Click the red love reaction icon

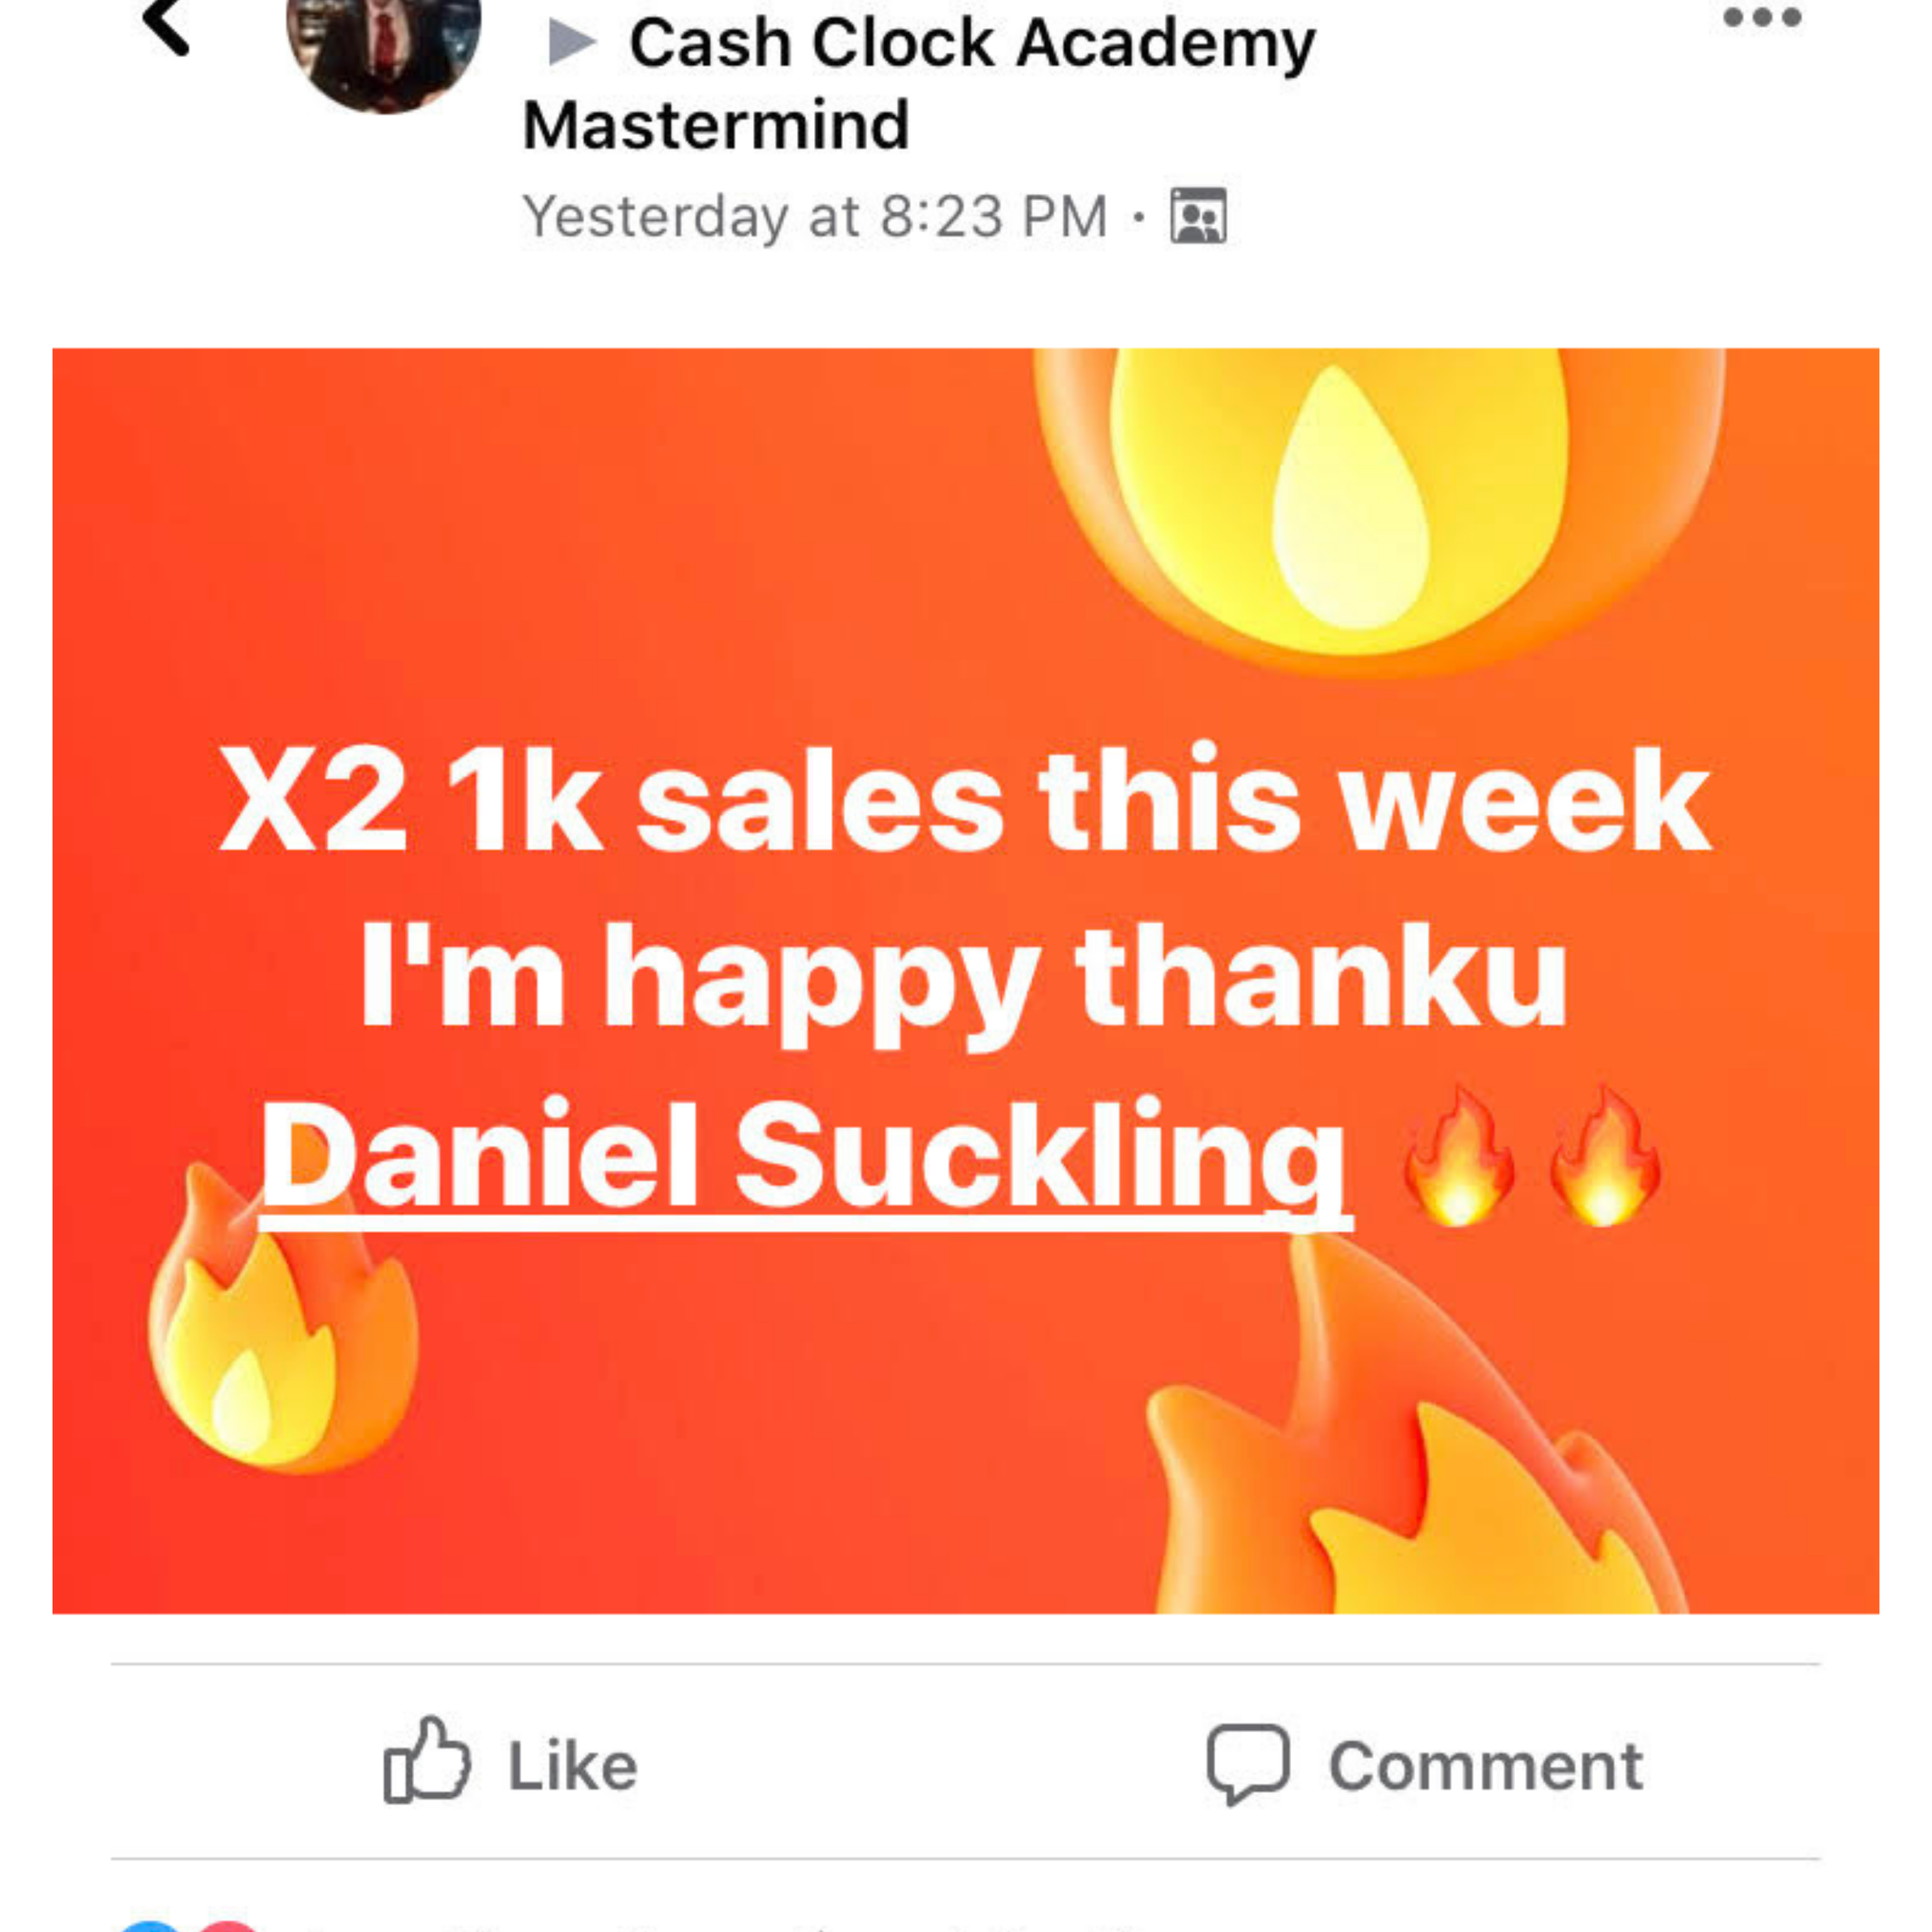[x=228, y=1925]
